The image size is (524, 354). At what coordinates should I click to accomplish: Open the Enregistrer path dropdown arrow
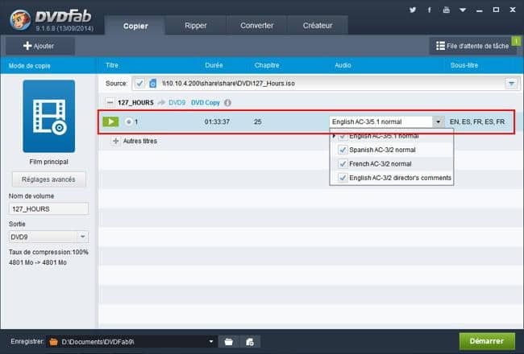211,342
